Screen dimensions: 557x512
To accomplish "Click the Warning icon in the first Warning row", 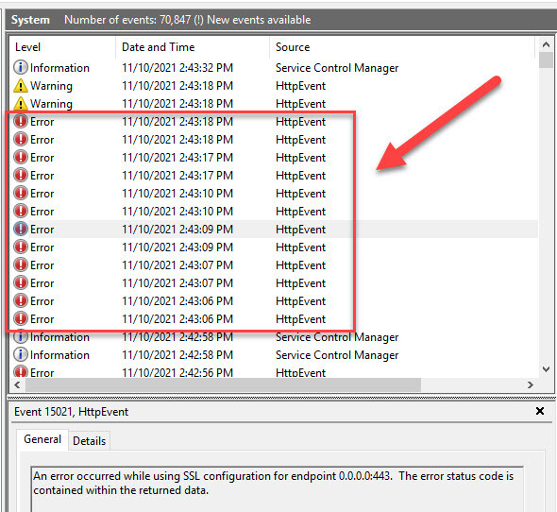I will tap(21, 86).
